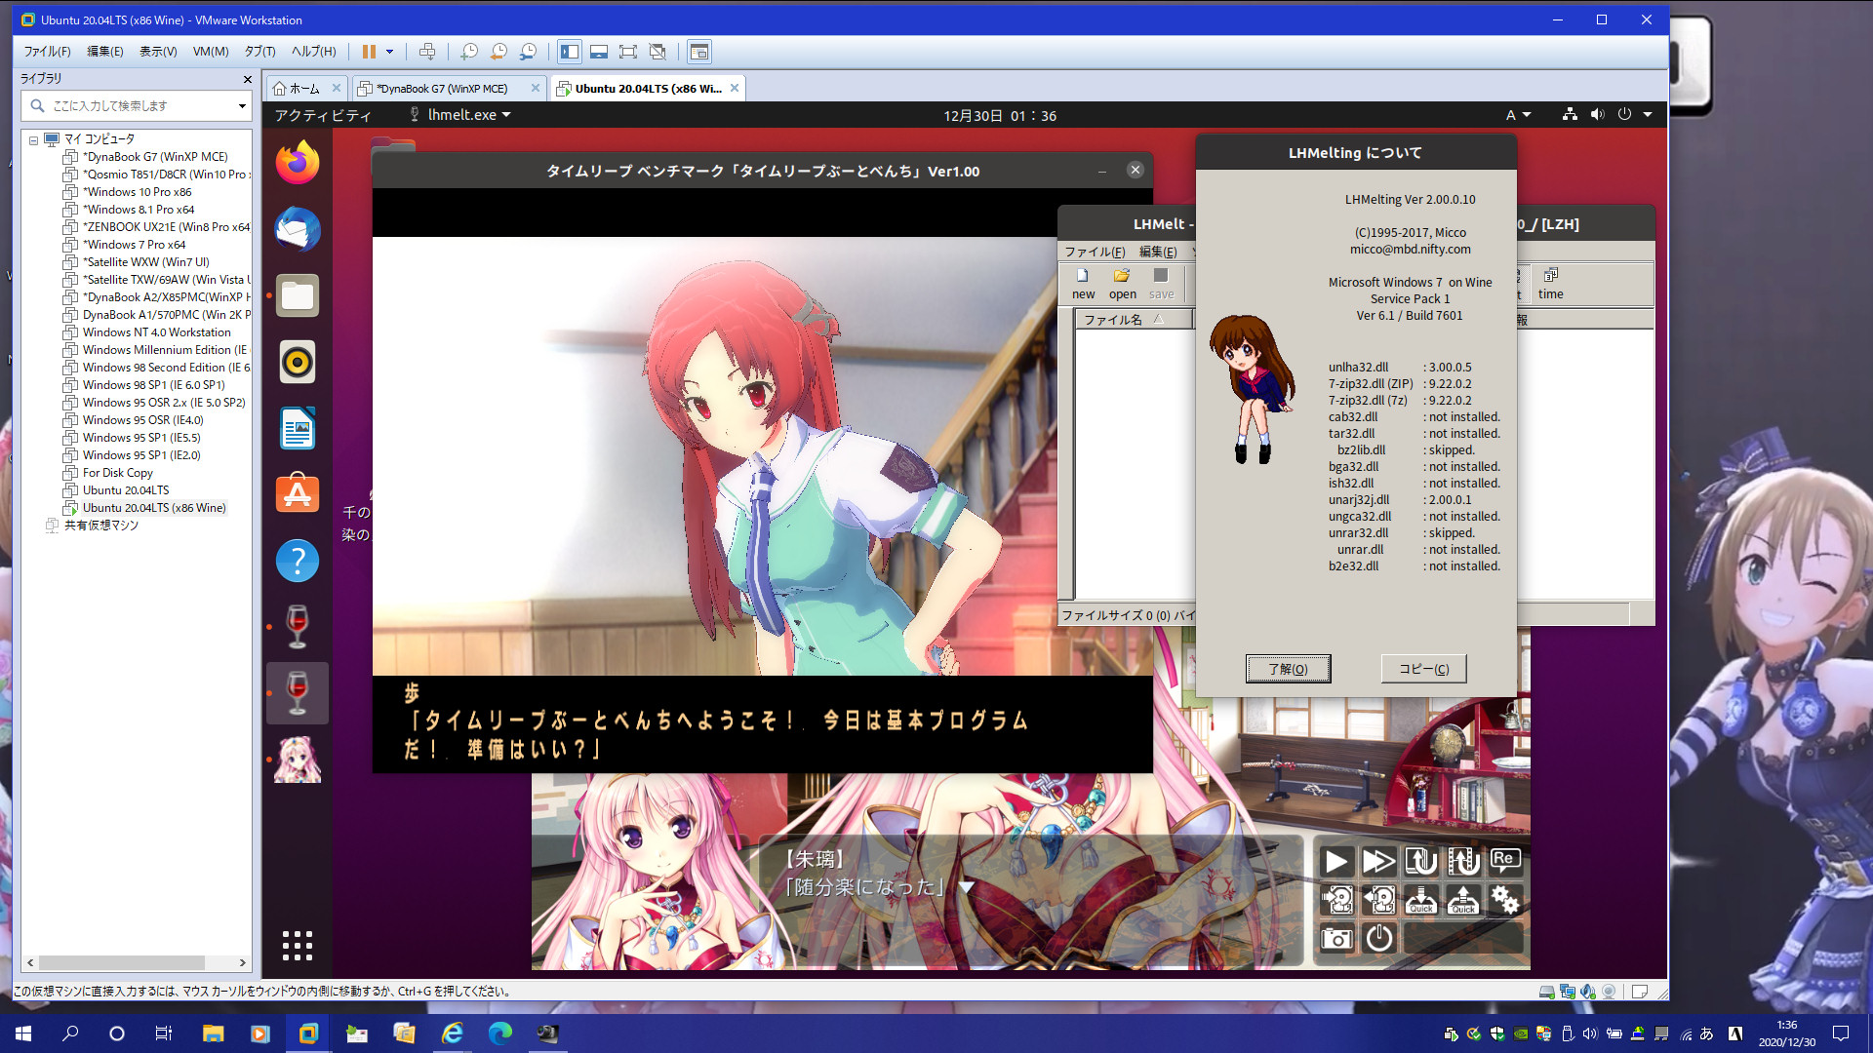Open Firefox from the Ubuntu dock

coord(298,163)
